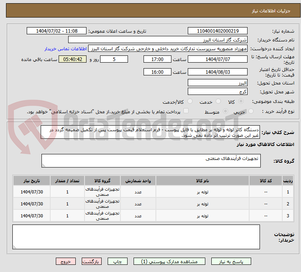Click the واحد شمارش column header
The height and width of the screenshot is (272, 301).
[x=138, y=181]
